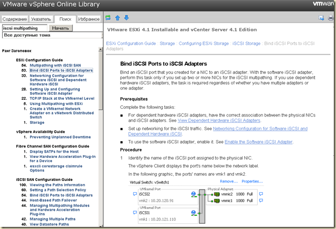Open iSCSI SAN guide Bind iSCSI Ports result

coord(61,195)
